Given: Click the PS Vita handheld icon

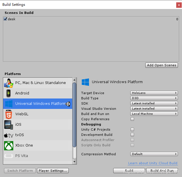Looking at the screenshot, I should 9,156.
